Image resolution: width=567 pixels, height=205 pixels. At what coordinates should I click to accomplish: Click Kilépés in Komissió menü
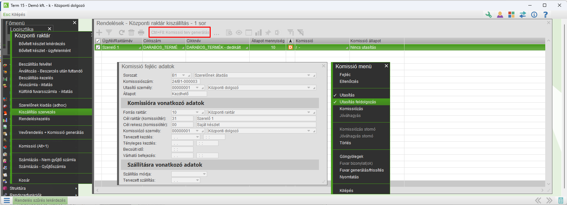pos(346,191)
